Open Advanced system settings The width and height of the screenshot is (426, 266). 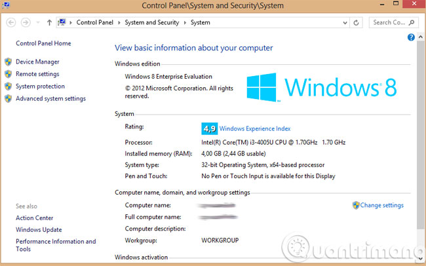click(51, 98)
